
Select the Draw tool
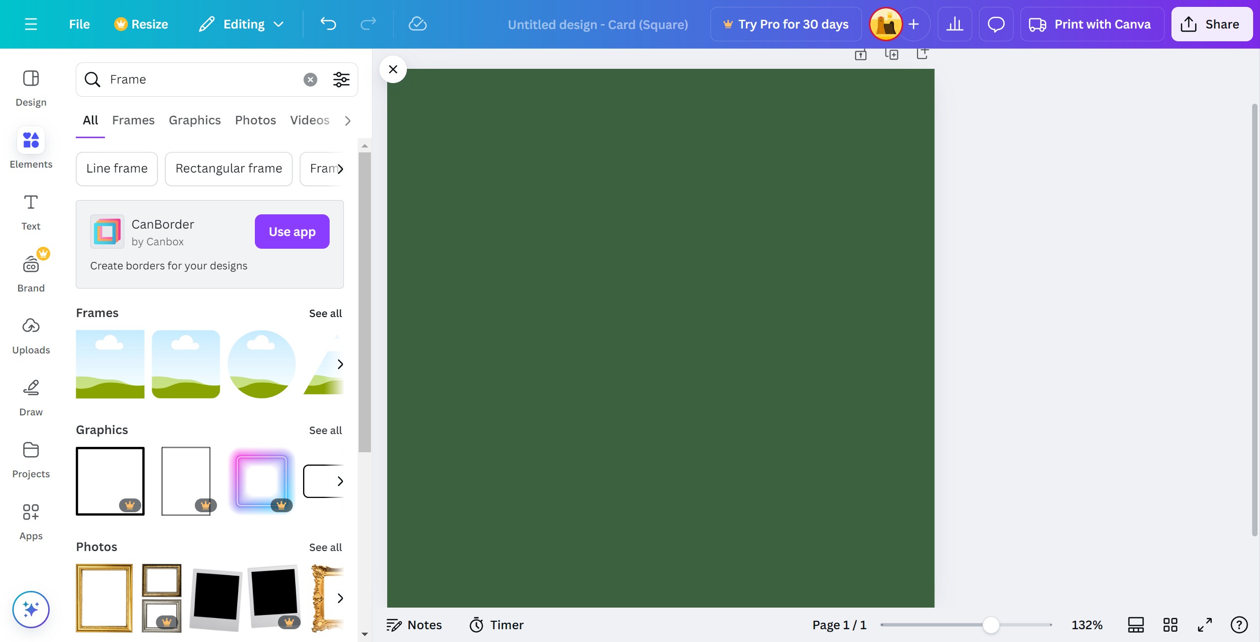[x=31, y=397]
